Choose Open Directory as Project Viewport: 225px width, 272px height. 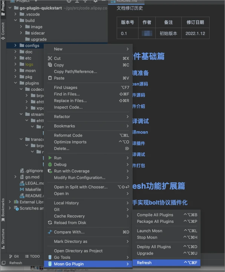(x=88, y=251)
